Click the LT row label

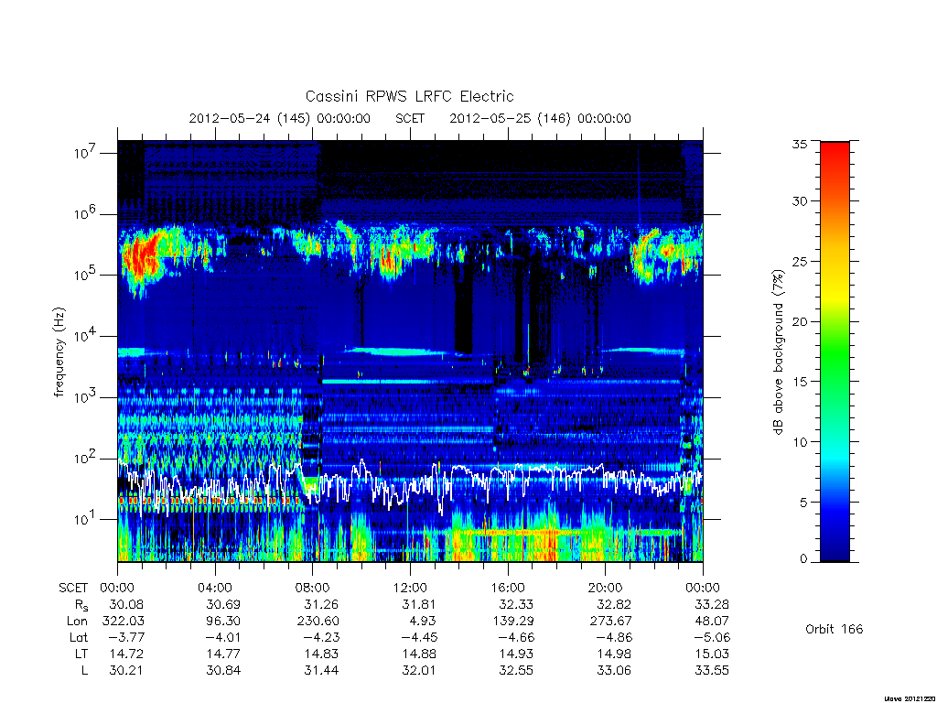tap(81, 654)
